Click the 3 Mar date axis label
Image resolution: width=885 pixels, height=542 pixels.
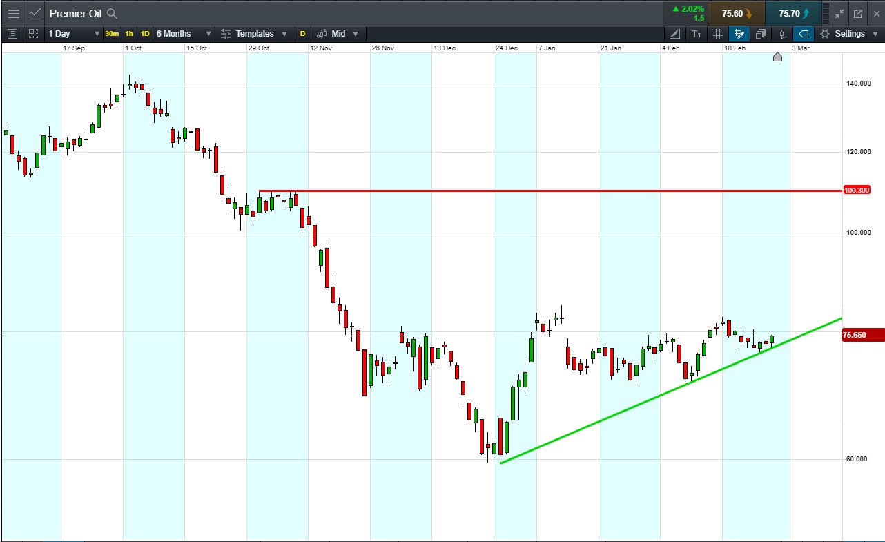point(801,48)
